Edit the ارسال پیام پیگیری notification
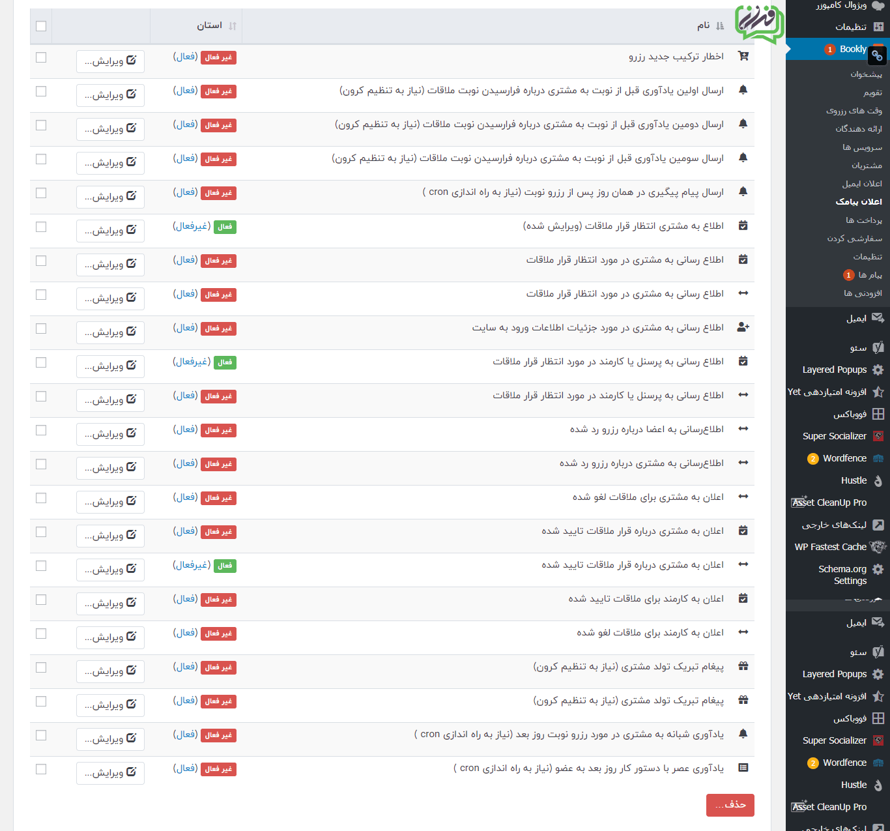 coord(110,197)
